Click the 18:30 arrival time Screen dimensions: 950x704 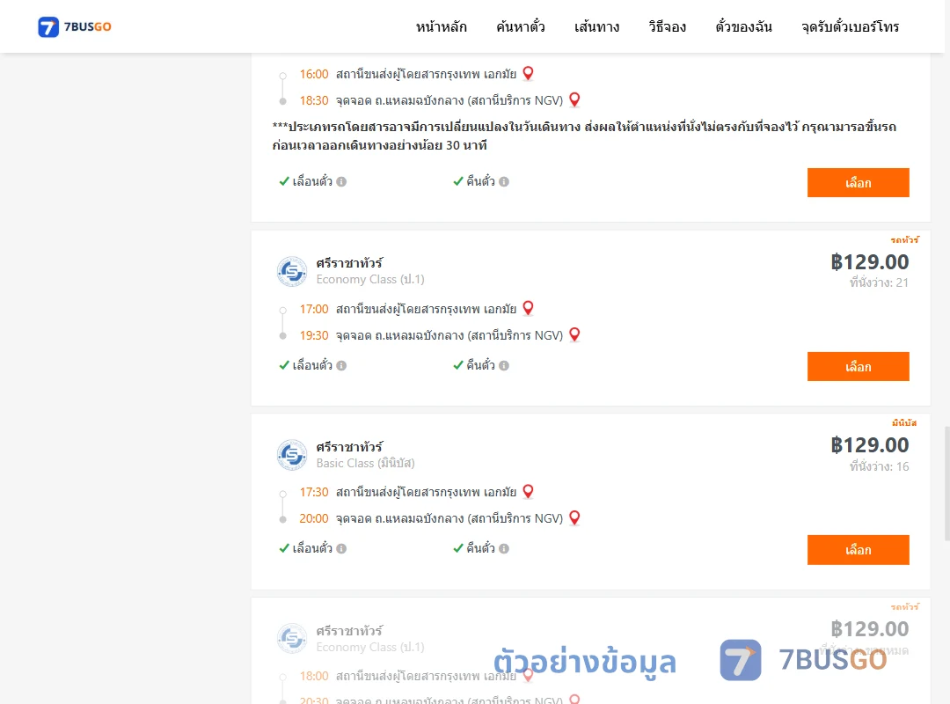click(x=314, y=100)
